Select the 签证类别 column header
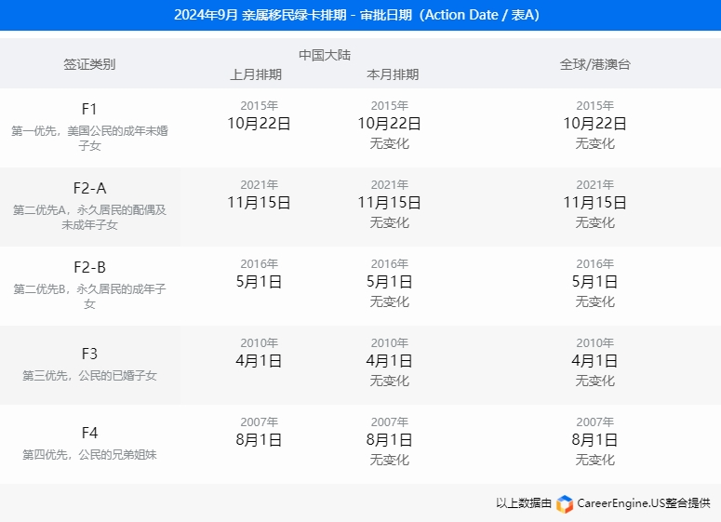The image size is (721, 522). [89, 64]
